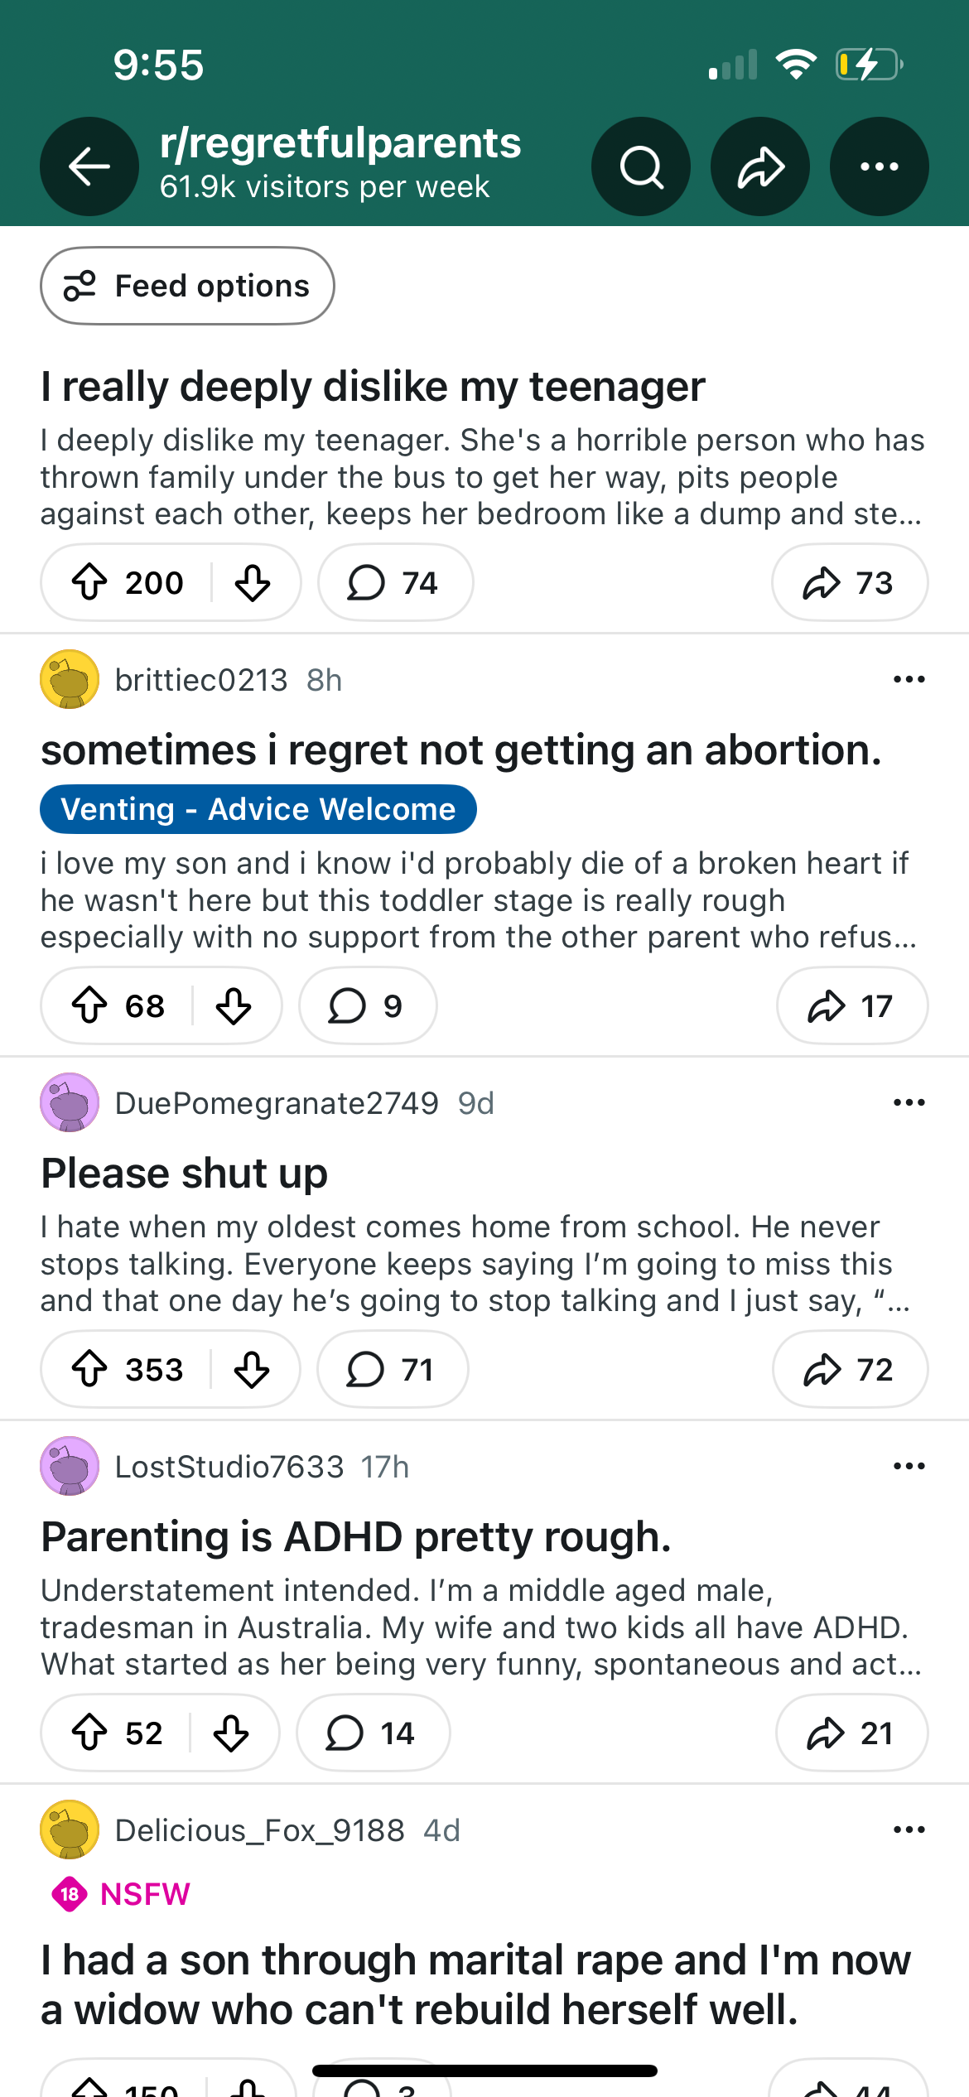
Task: Open the r/regretfulparents subreddit title
Action: (340, 143)
